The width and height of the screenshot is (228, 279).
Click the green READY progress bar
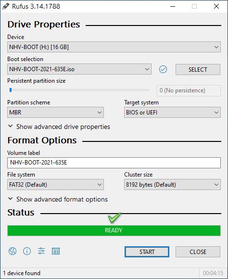point(114,230)
